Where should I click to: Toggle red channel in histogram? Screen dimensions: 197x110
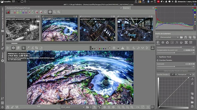click(x=195, y=8)
